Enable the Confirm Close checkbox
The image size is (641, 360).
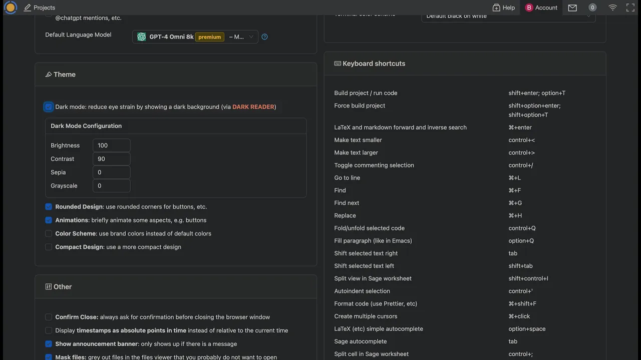click(x=49, y=317)
